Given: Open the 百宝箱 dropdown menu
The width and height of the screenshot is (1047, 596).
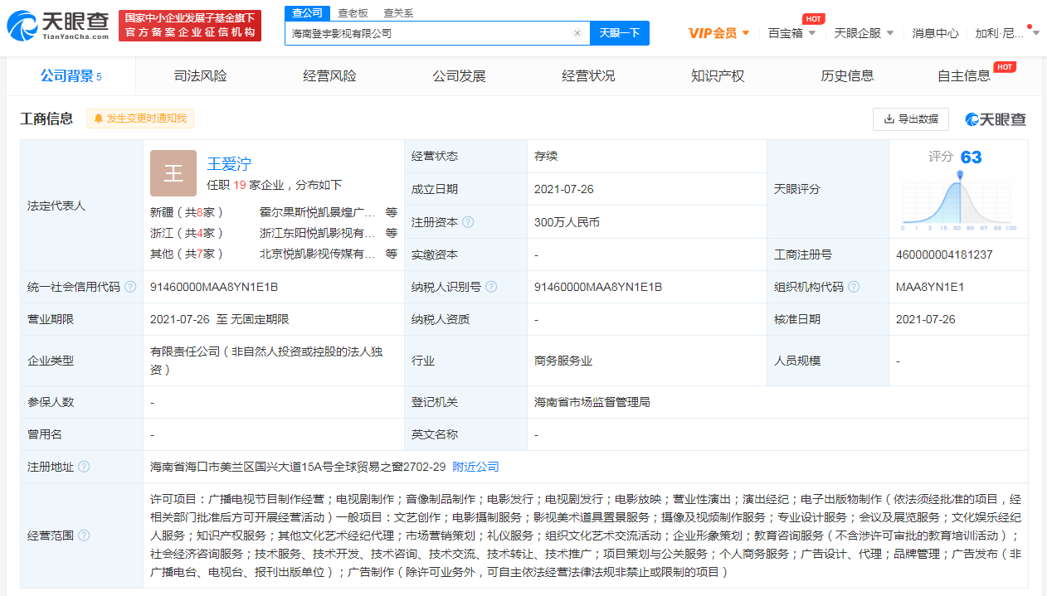Looking at the screenshot, I should pyautogui.click(x=791, y=33).
